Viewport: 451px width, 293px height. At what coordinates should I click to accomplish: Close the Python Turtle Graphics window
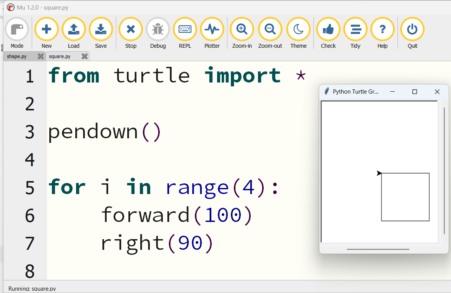[437, 91]
